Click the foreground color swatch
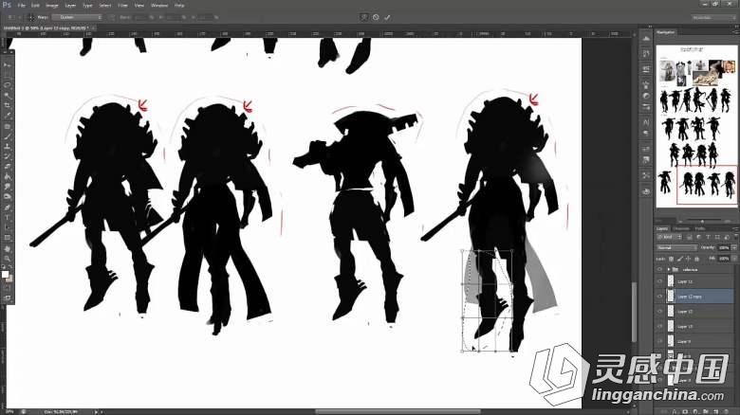This screenshot has width=740, height=415. 5,275
